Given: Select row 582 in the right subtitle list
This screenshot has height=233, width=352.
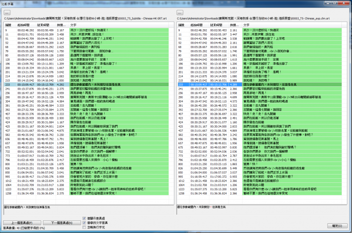Looking at the screenshot, I should point(259,135).
